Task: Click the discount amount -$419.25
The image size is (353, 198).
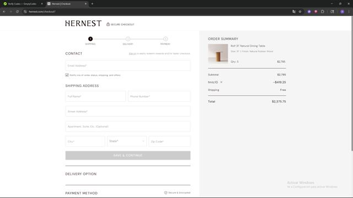Action: [x=280, y=82]
